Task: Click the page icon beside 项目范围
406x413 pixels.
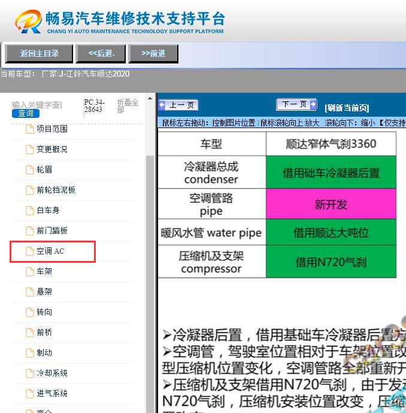Action: click(30, 129)
